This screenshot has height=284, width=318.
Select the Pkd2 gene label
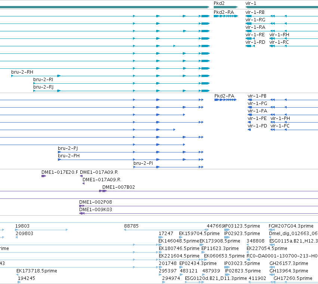(x=219, y=3)
